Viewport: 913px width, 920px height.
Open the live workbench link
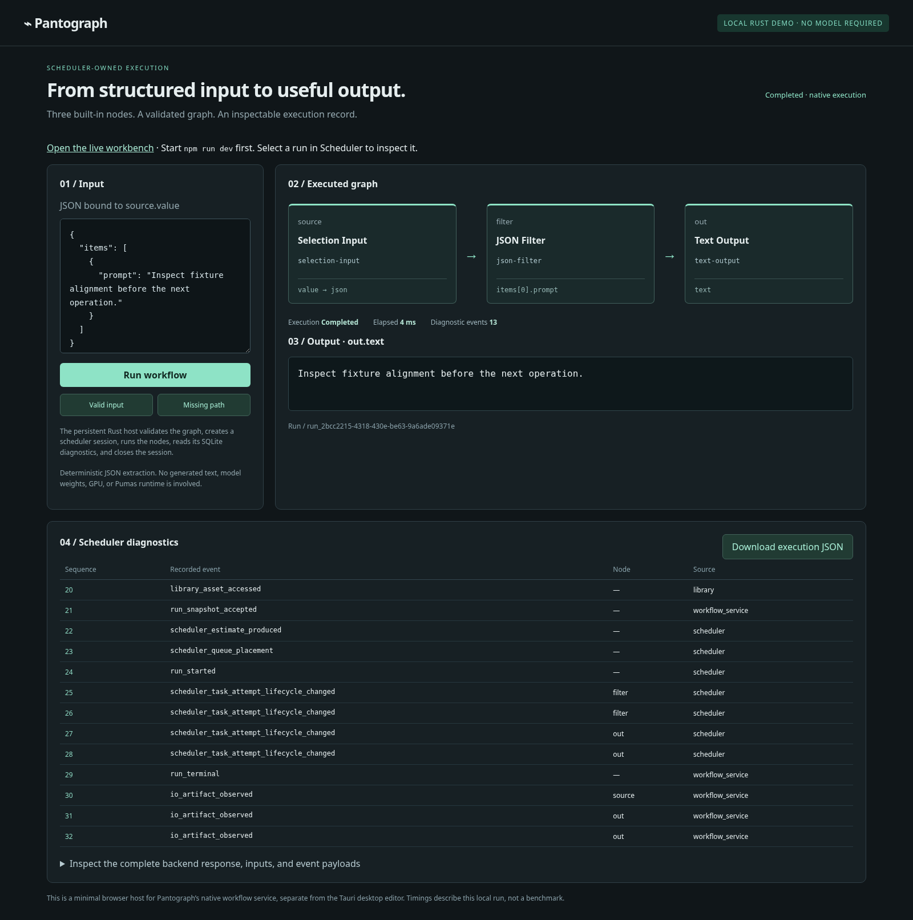[x=100, y=148]
